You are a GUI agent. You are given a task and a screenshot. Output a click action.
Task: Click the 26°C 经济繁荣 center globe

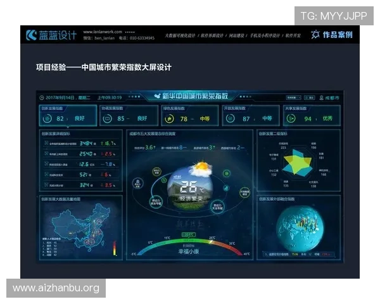tap(190, 188)
